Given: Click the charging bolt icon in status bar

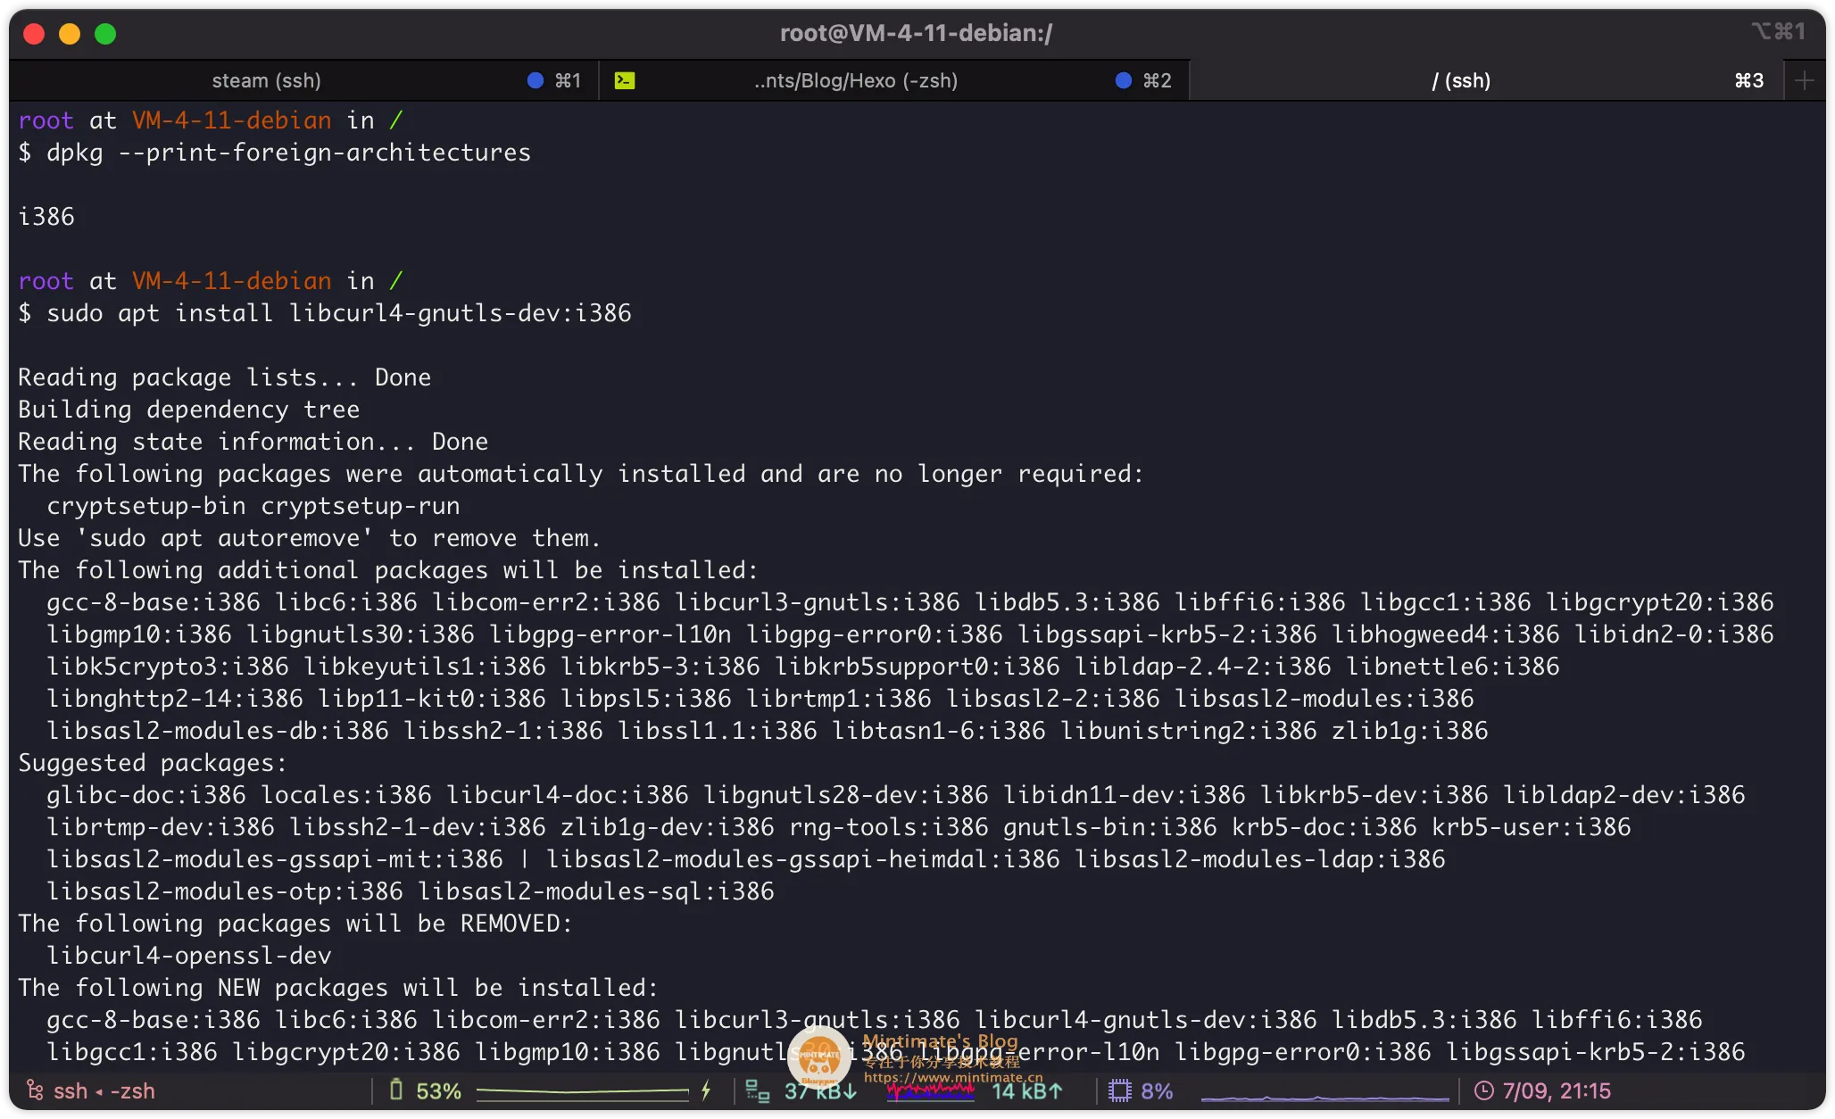Looking at the screenshot, I should tap(706, 1090).
